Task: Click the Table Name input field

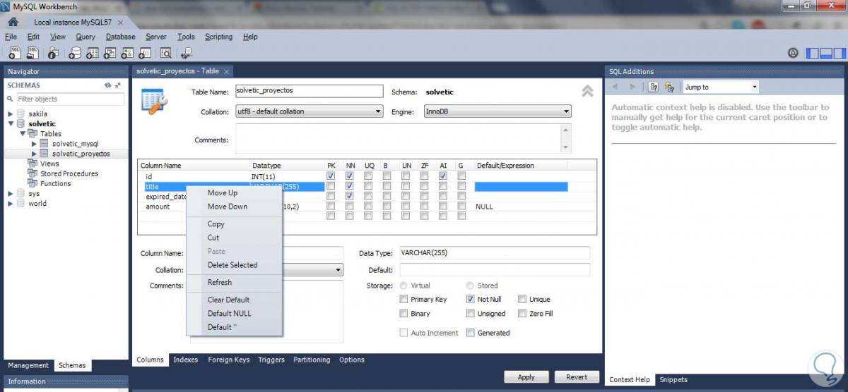Action: tap(308, 91)
